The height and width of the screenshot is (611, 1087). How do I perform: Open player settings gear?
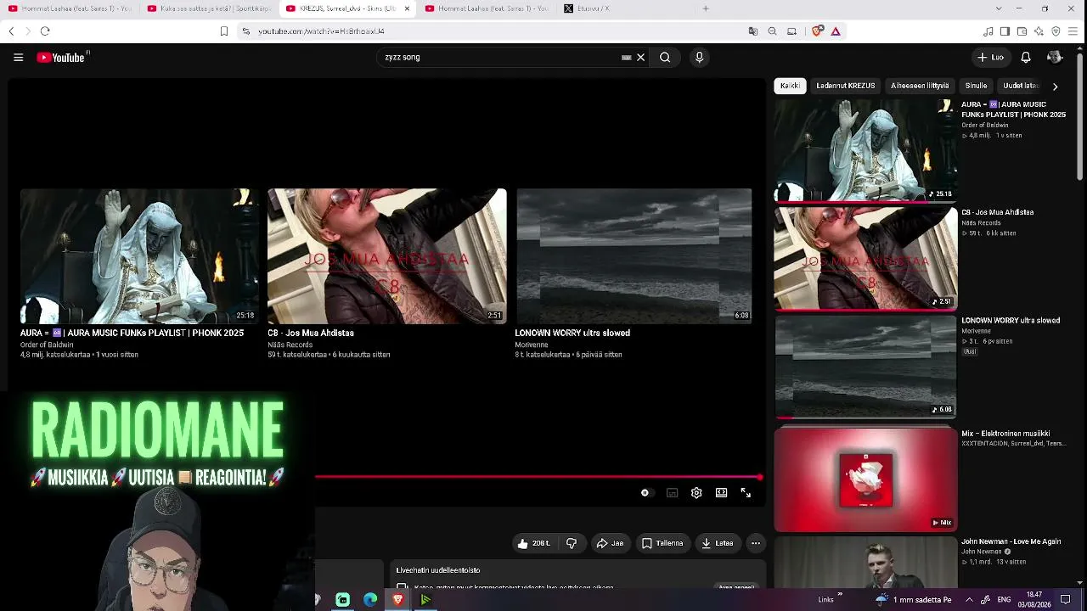[x=696, y=493]
